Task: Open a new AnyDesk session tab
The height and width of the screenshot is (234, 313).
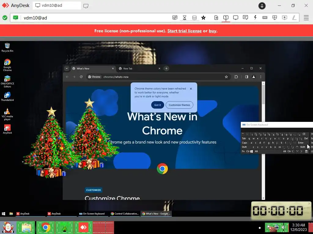Action: coord(86,6)
